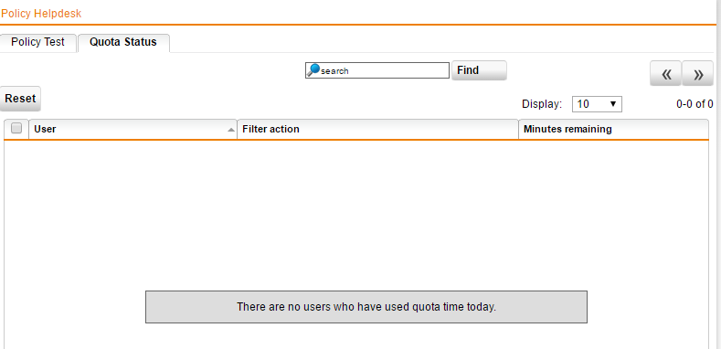Viewport: 721px width, 349px height.
Task: Focus the search text field
Action: tap(377, 70)
